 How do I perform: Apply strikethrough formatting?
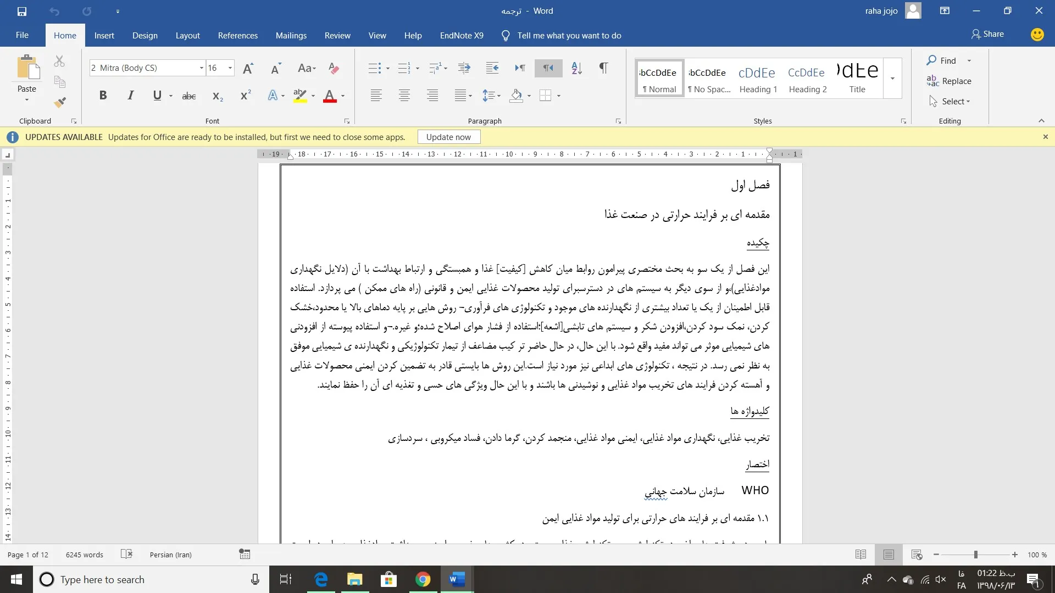coord(189,96)
